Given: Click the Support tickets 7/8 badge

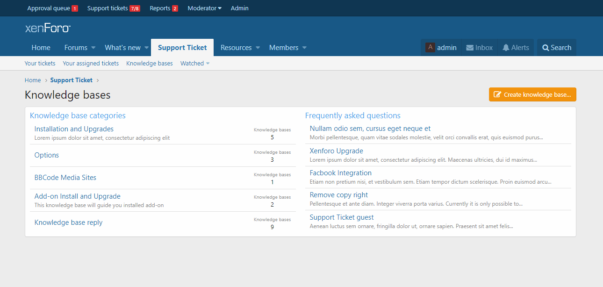Looking at the screenshot, I should pyautogui.click(x=135, y=8).
